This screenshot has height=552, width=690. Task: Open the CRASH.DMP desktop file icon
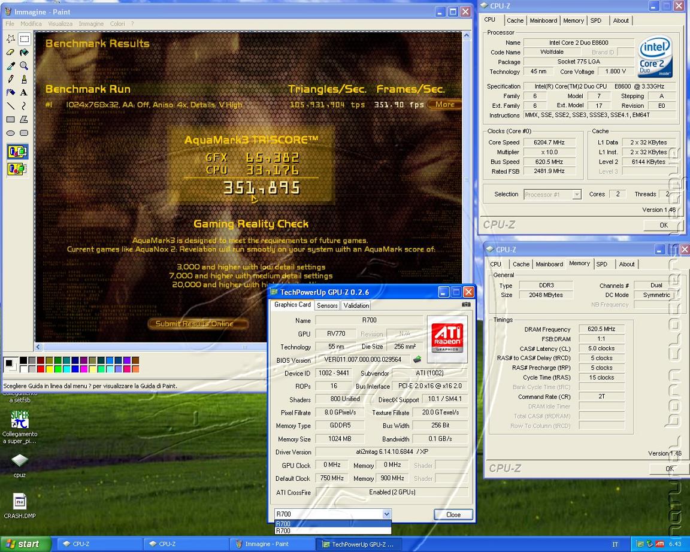(19, 502)
